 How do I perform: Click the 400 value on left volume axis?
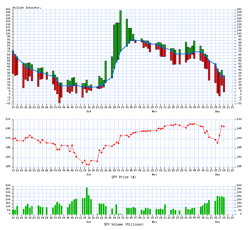[x=8, y=186]
